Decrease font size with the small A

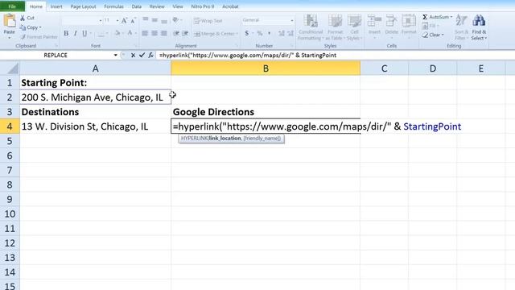click(x=133, y=21)
